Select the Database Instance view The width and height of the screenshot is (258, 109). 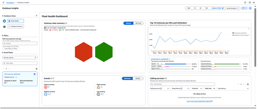pos(16,26)
